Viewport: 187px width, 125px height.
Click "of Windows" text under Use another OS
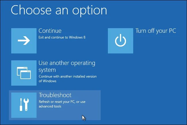(47, 81)
